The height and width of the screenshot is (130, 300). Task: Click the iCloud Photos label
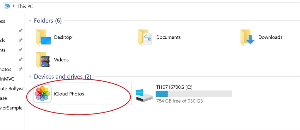[x=69, y=94]
